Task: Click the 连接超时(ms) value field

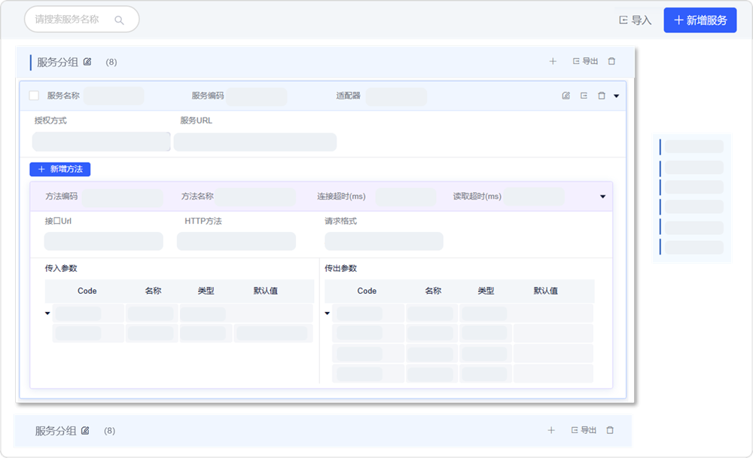Action: pos(407,197)
